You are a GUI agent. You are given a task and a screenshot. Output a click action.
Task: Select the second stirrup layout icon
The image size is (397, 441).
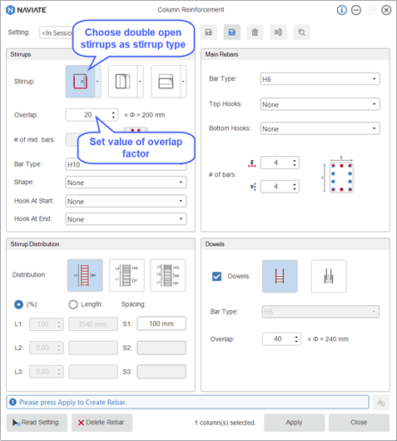click(x=122, y=82)
